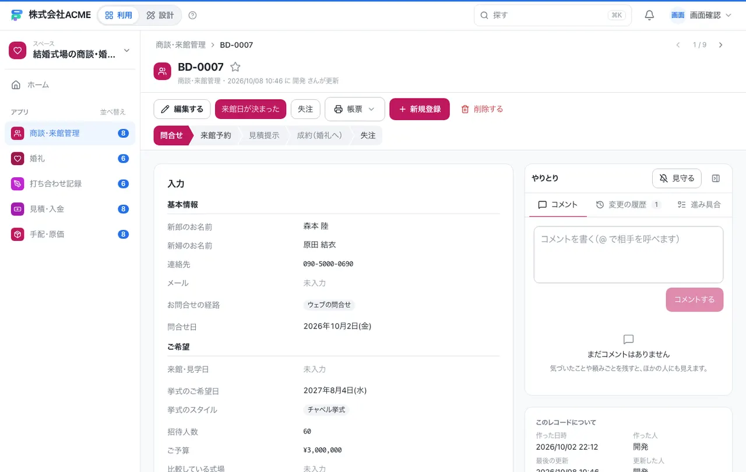
Task: Click the 来館日が決まった button
Action: [x=251, y=109]
